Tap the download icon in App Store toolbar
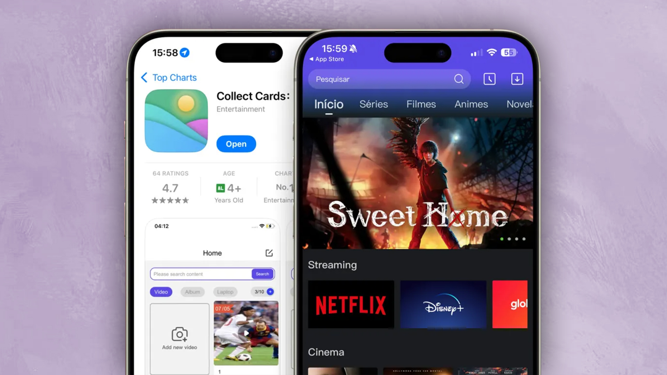Screen dimensions: 667x375 [x=517, y=79]
